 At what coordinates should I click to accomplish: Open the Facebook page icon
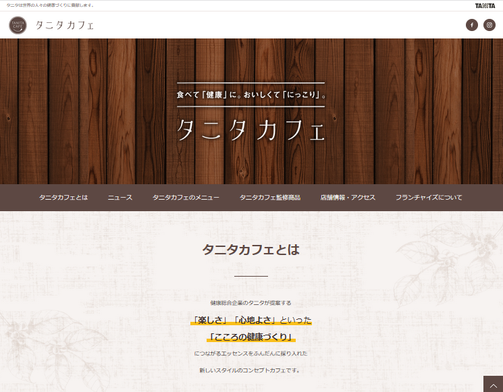click(x=471, y=25)
